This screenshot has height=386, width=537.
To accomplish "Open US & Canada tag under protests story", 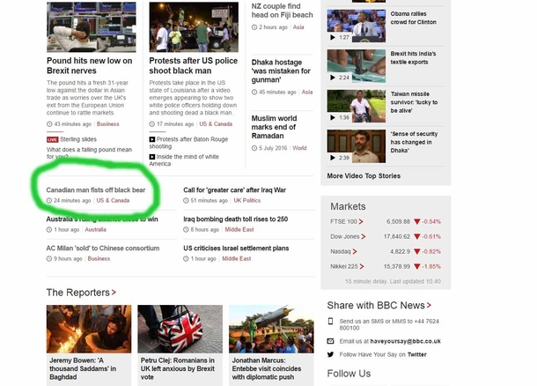I will tap(216, 124).
